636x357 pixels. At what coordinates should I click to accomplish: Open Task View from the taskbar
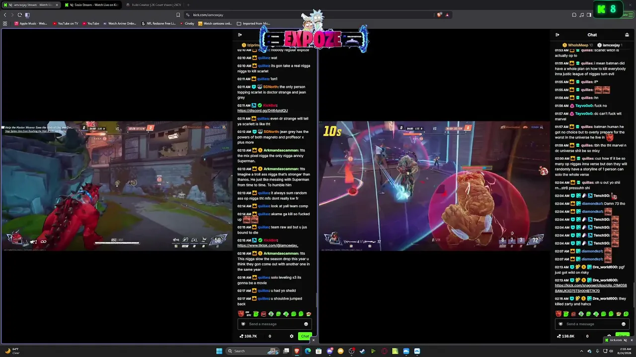click(x=286, y=351)
